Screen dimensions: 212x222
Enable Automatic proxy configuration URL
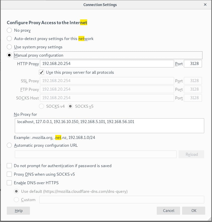[9, 145]
